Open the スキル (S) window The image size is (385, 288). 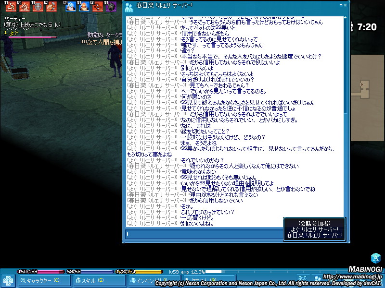tap(99, 281)
